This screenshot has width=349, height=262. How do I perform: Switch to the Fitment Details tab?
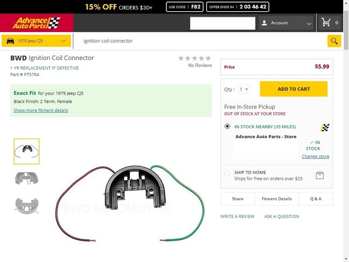pos(277,199)
